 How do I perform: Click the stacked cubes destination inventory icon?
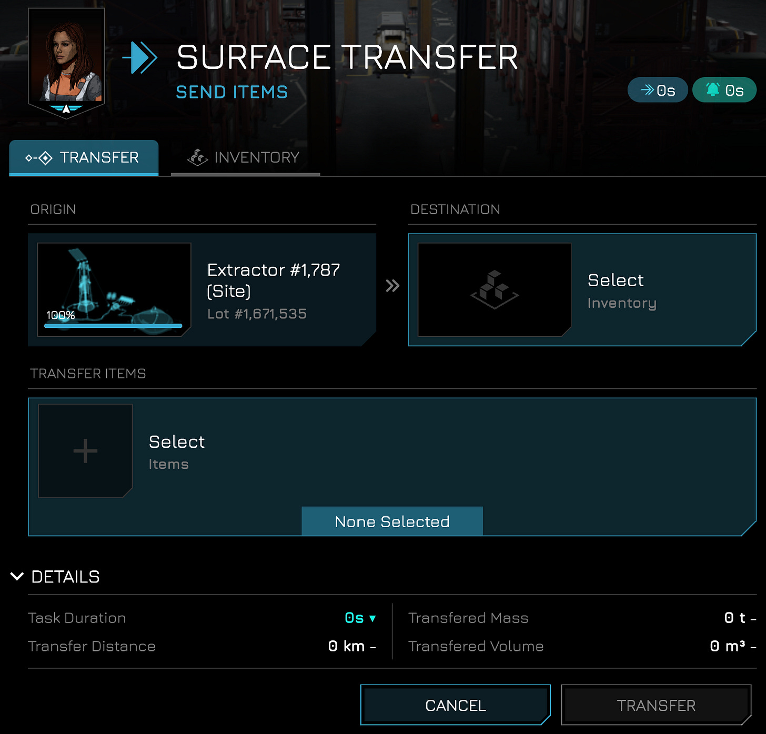(495, 289)
